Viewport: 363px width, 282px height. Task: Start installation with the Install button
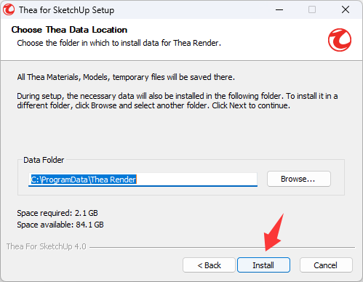point(263,265)
